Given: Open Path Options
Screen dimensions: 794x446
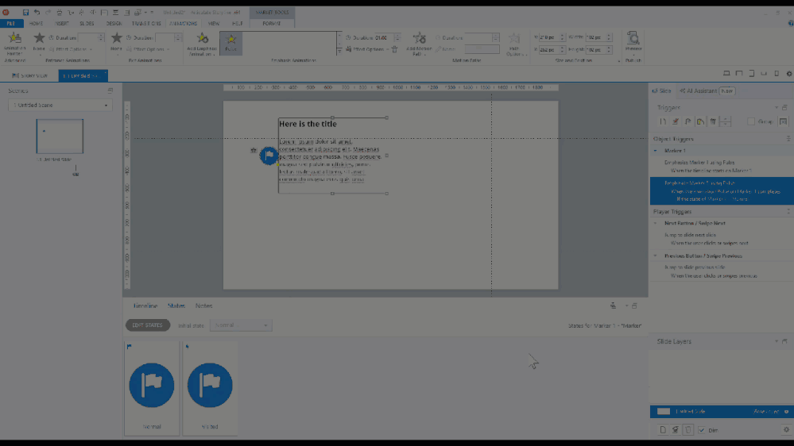Looking at the screenshot, I should [514, 44].
